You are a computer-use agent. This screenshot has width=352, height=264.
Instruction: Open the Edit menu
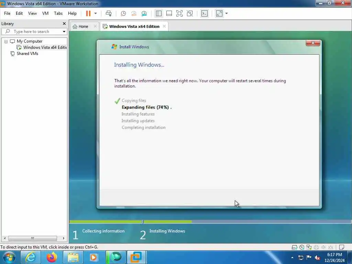click(x=19, y=13)
